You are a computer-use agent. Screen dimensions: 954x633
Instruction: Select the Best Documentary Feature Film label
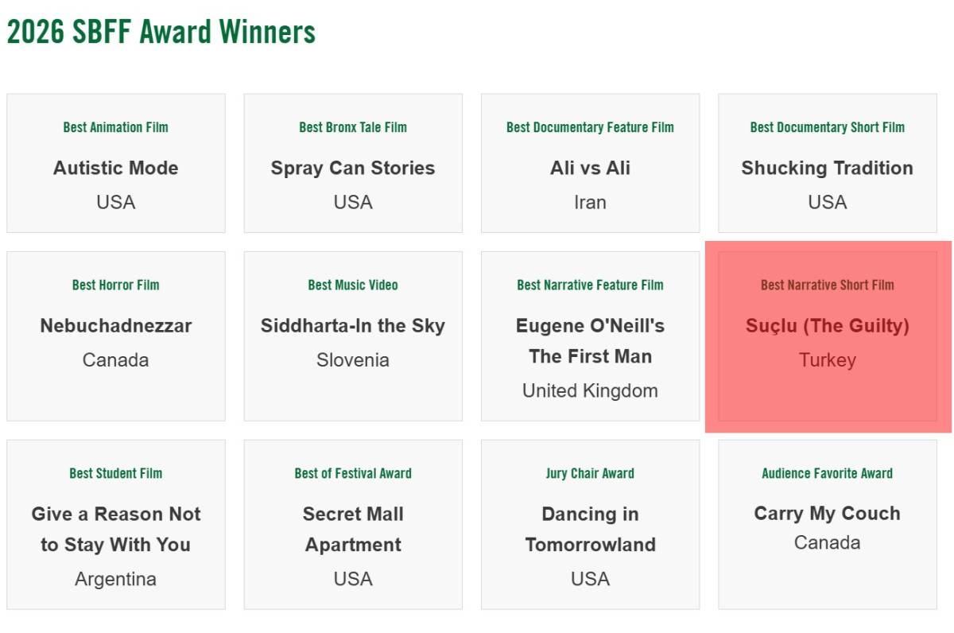coord(590,127)
